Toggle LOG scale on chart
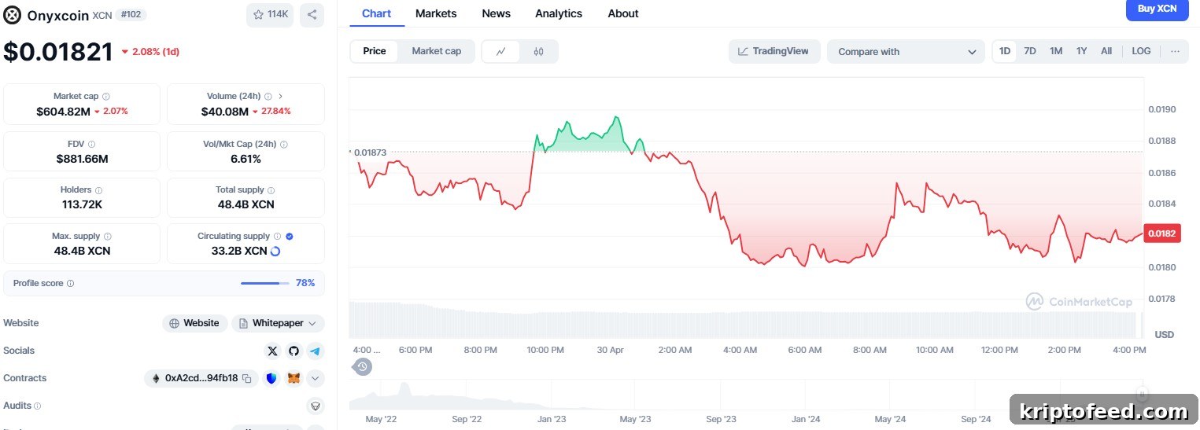Image resolution: width=1200 pixels, height=430 pixels. coord(1141,51)
